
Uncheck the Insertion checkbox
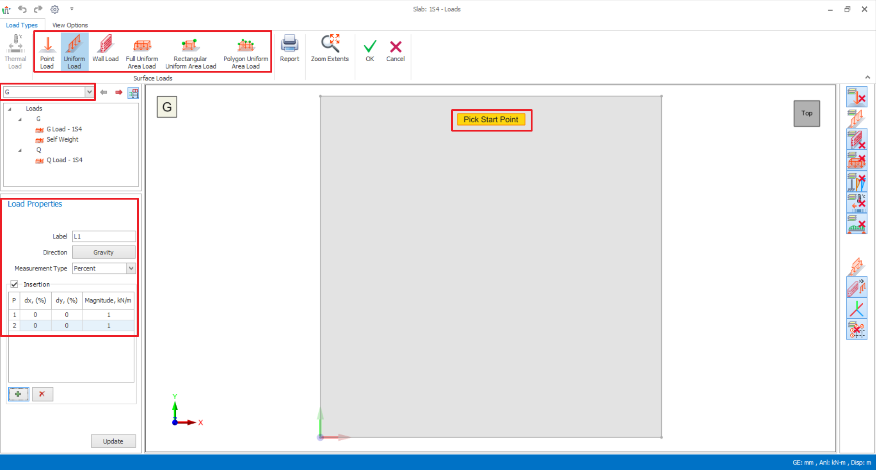coord(15,284)
